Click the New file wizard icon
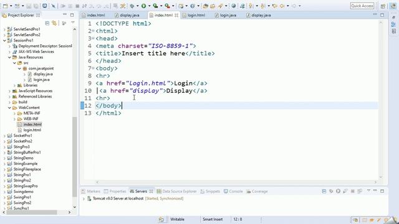Screen dimensions: 399x224 5,6
